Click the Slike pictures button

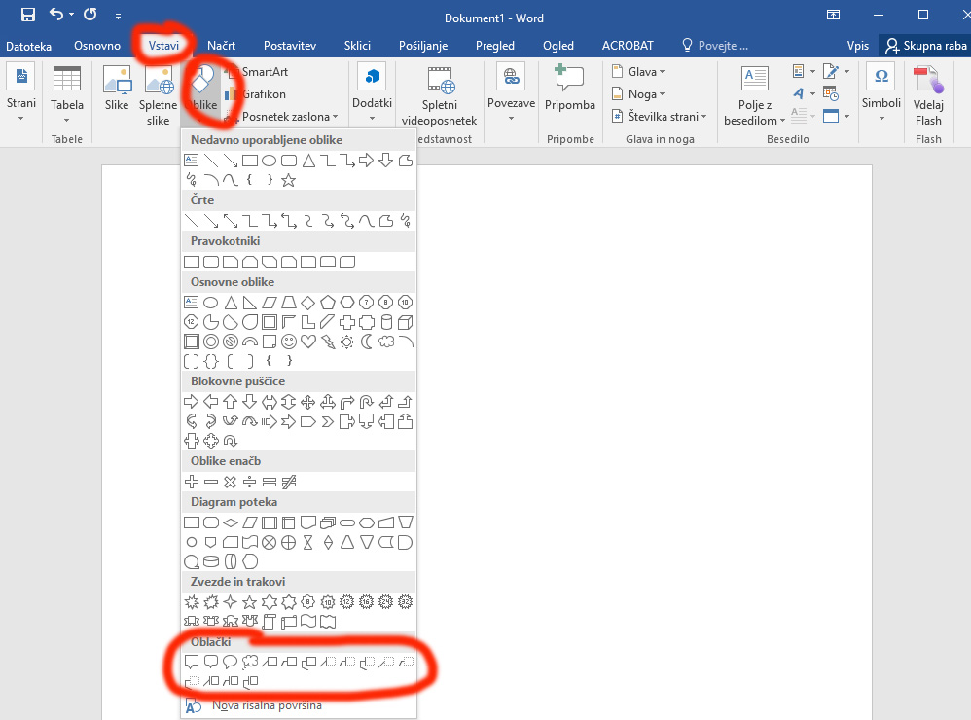[x=117, y=89]
